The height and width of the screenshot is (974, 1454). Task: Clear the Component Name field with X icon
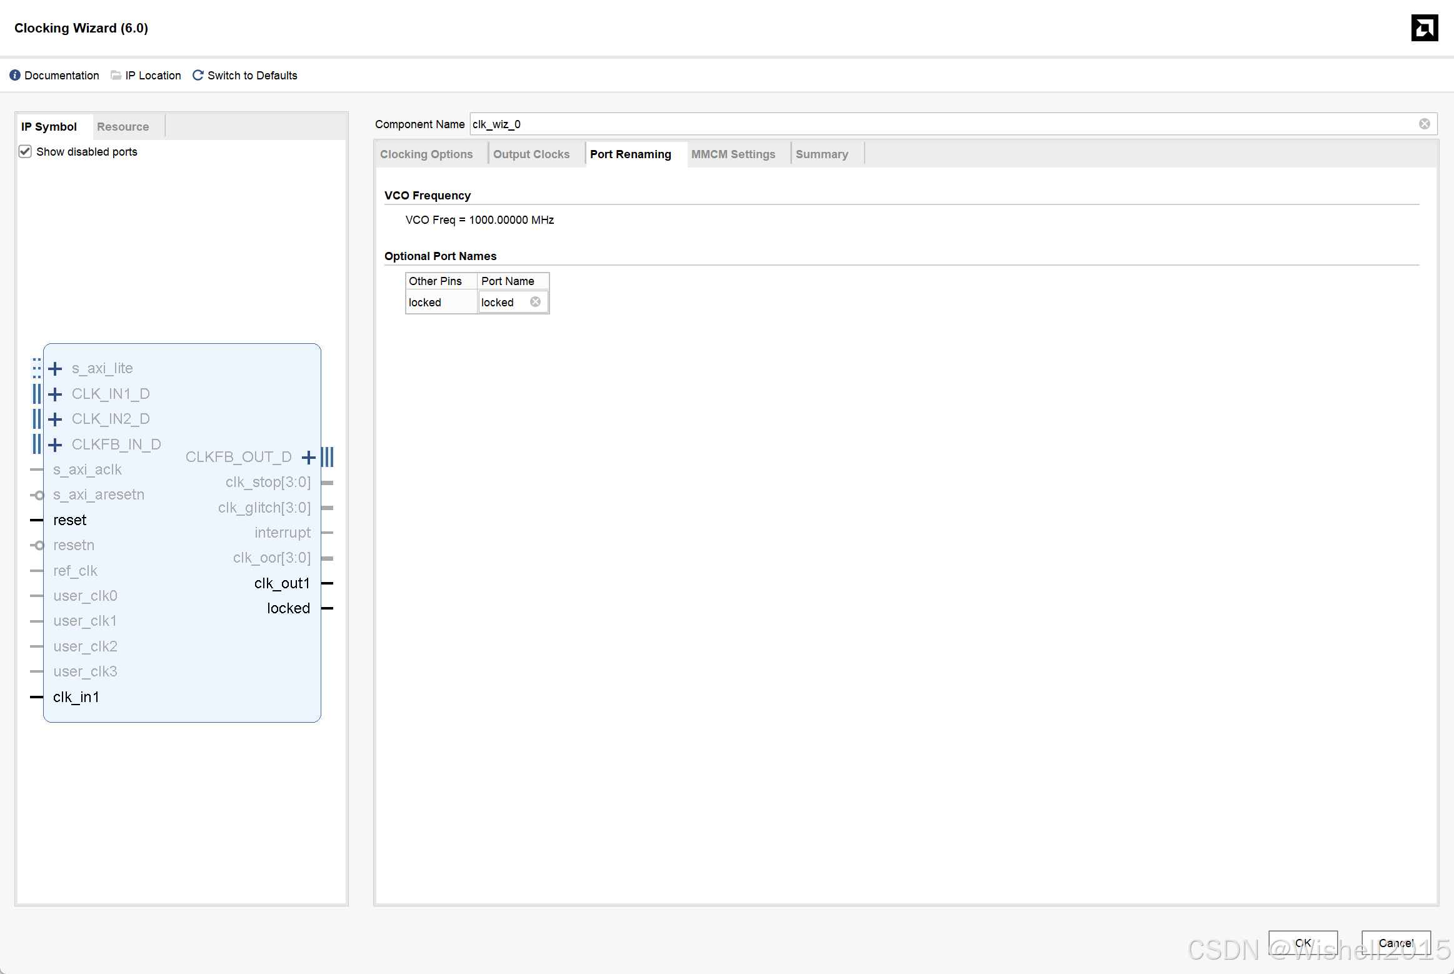point(1424,124)
